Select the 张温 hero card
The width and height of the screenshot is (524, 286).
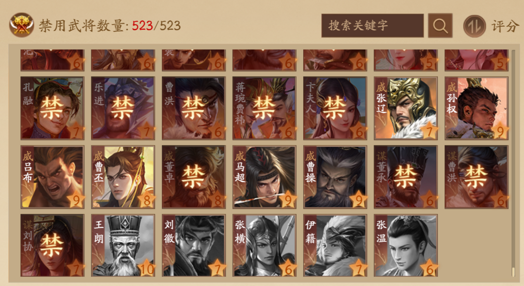tap(405, 246)
